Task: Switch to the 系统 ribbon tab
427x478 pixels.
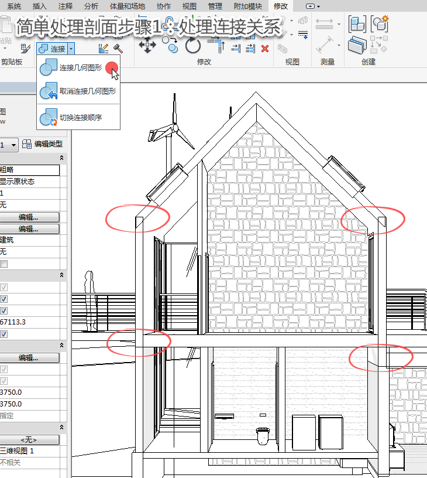Action: pos(14,6)
